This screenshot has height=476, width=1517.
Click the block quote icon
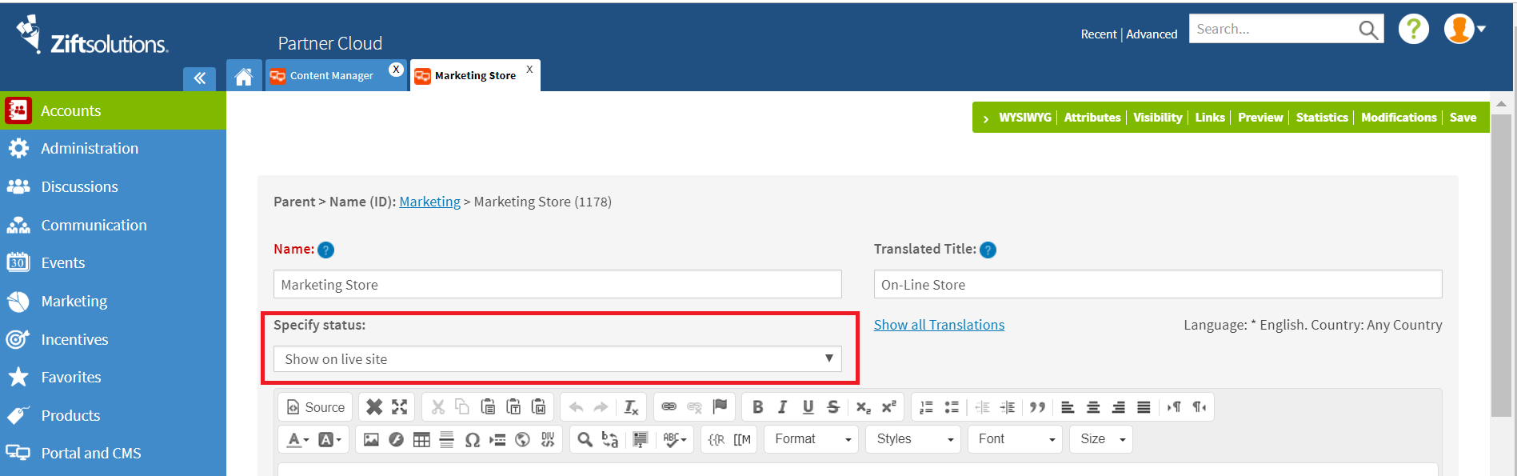(x=1037, y=407)
